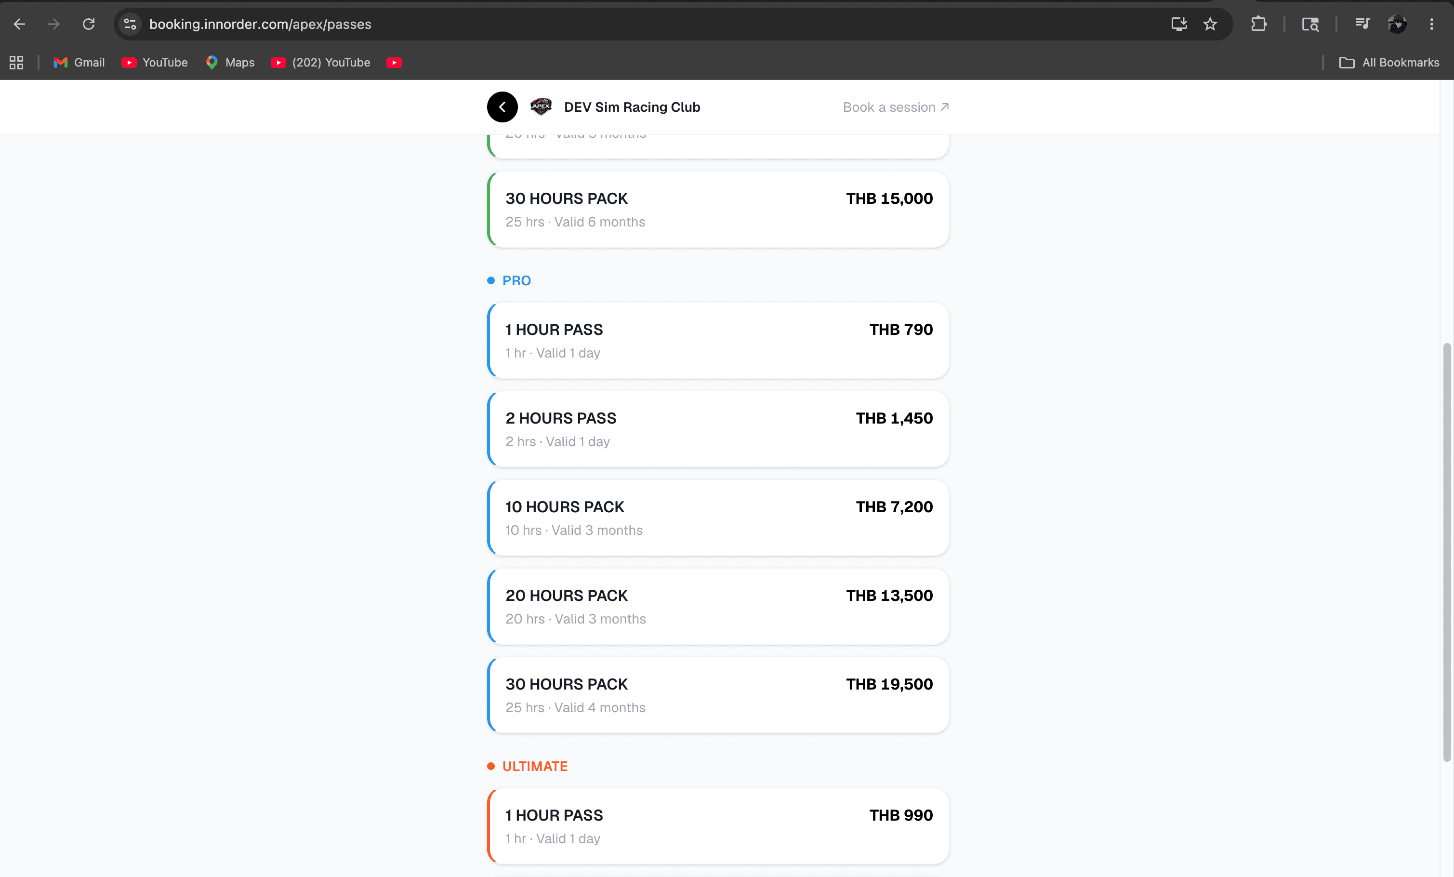
Task: Open the media controls icon
Action: [x=1362, y=24]
